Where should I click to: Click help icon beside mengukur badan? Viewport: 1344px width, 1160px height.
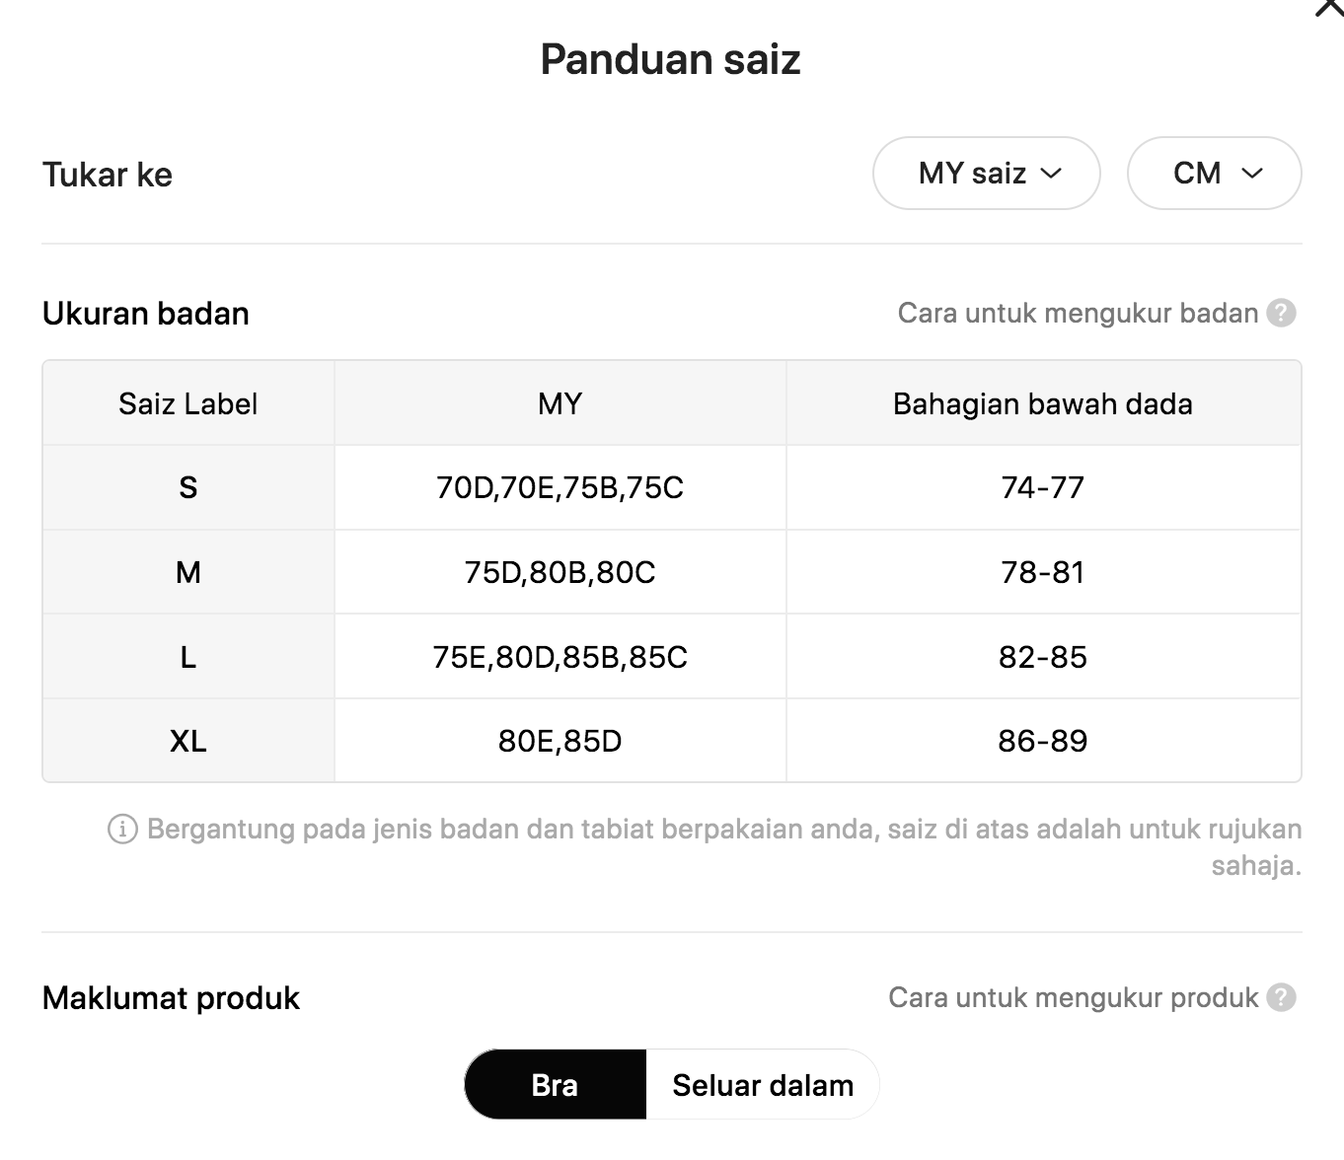[1281, 313]
